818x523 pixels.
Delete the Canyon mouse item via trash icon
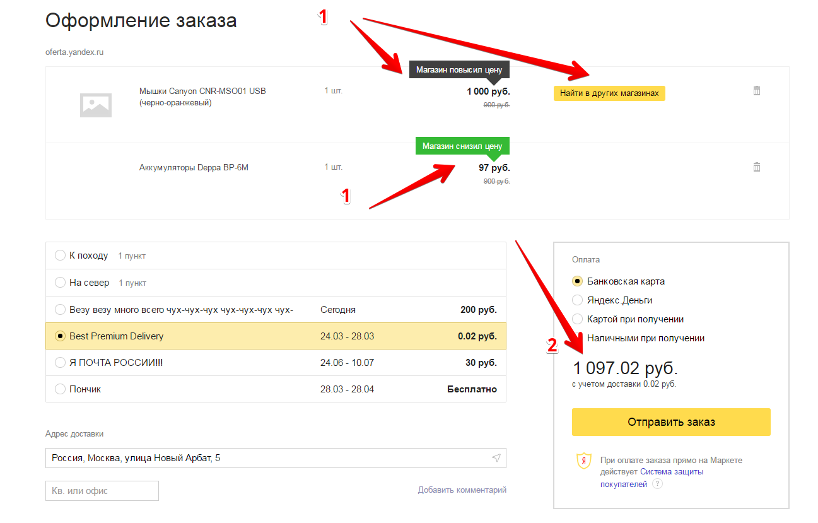757,91
